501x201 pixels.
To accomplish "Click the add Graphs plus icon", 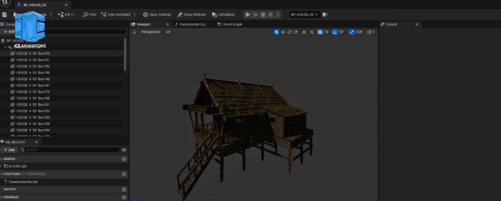I will pos(124,159).
